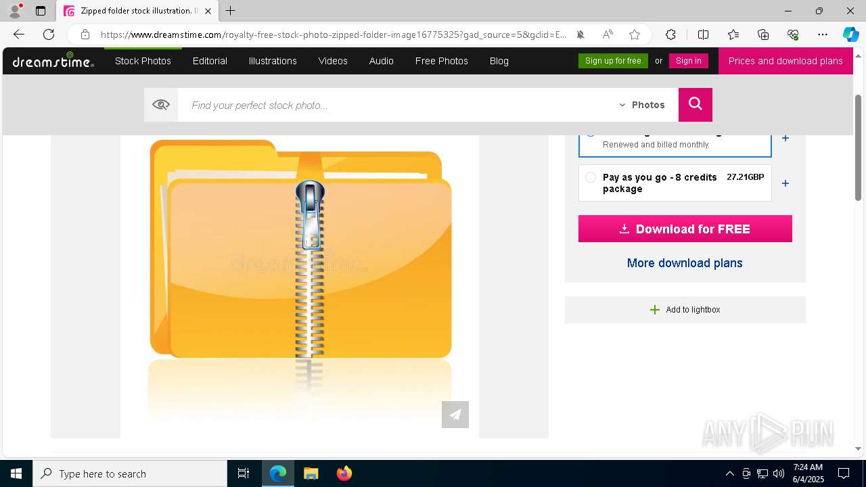Click the browser address bar URL

[x=334, y=34]
